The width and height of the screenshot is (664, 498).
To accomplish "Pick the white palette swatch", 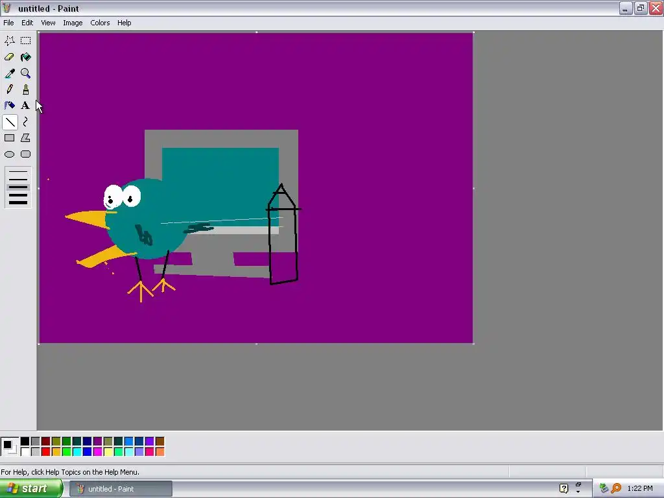I will [25, 452].
